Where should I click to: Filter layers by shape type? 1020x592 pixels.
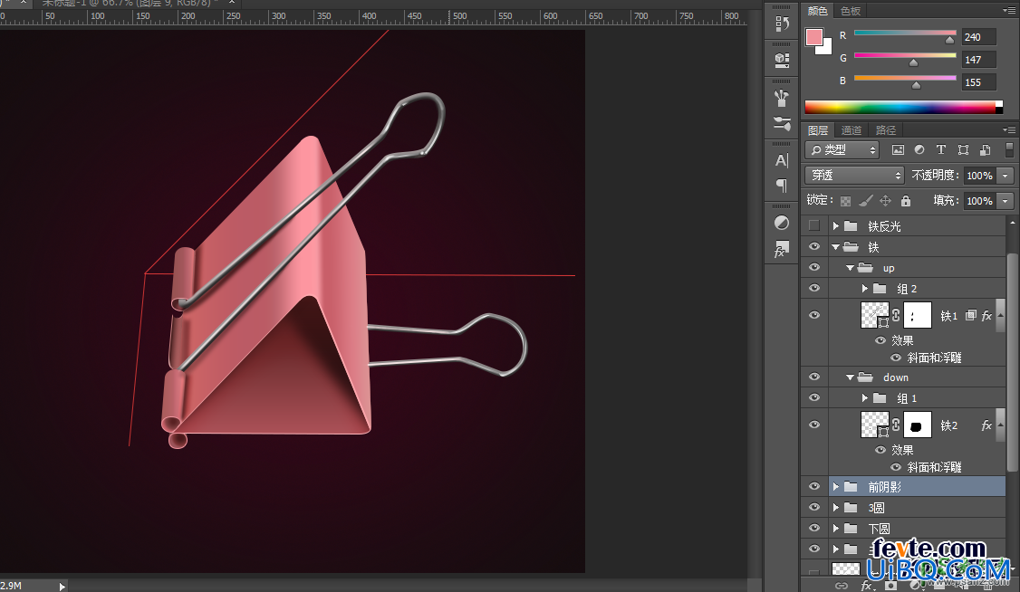tap(963, 150)
